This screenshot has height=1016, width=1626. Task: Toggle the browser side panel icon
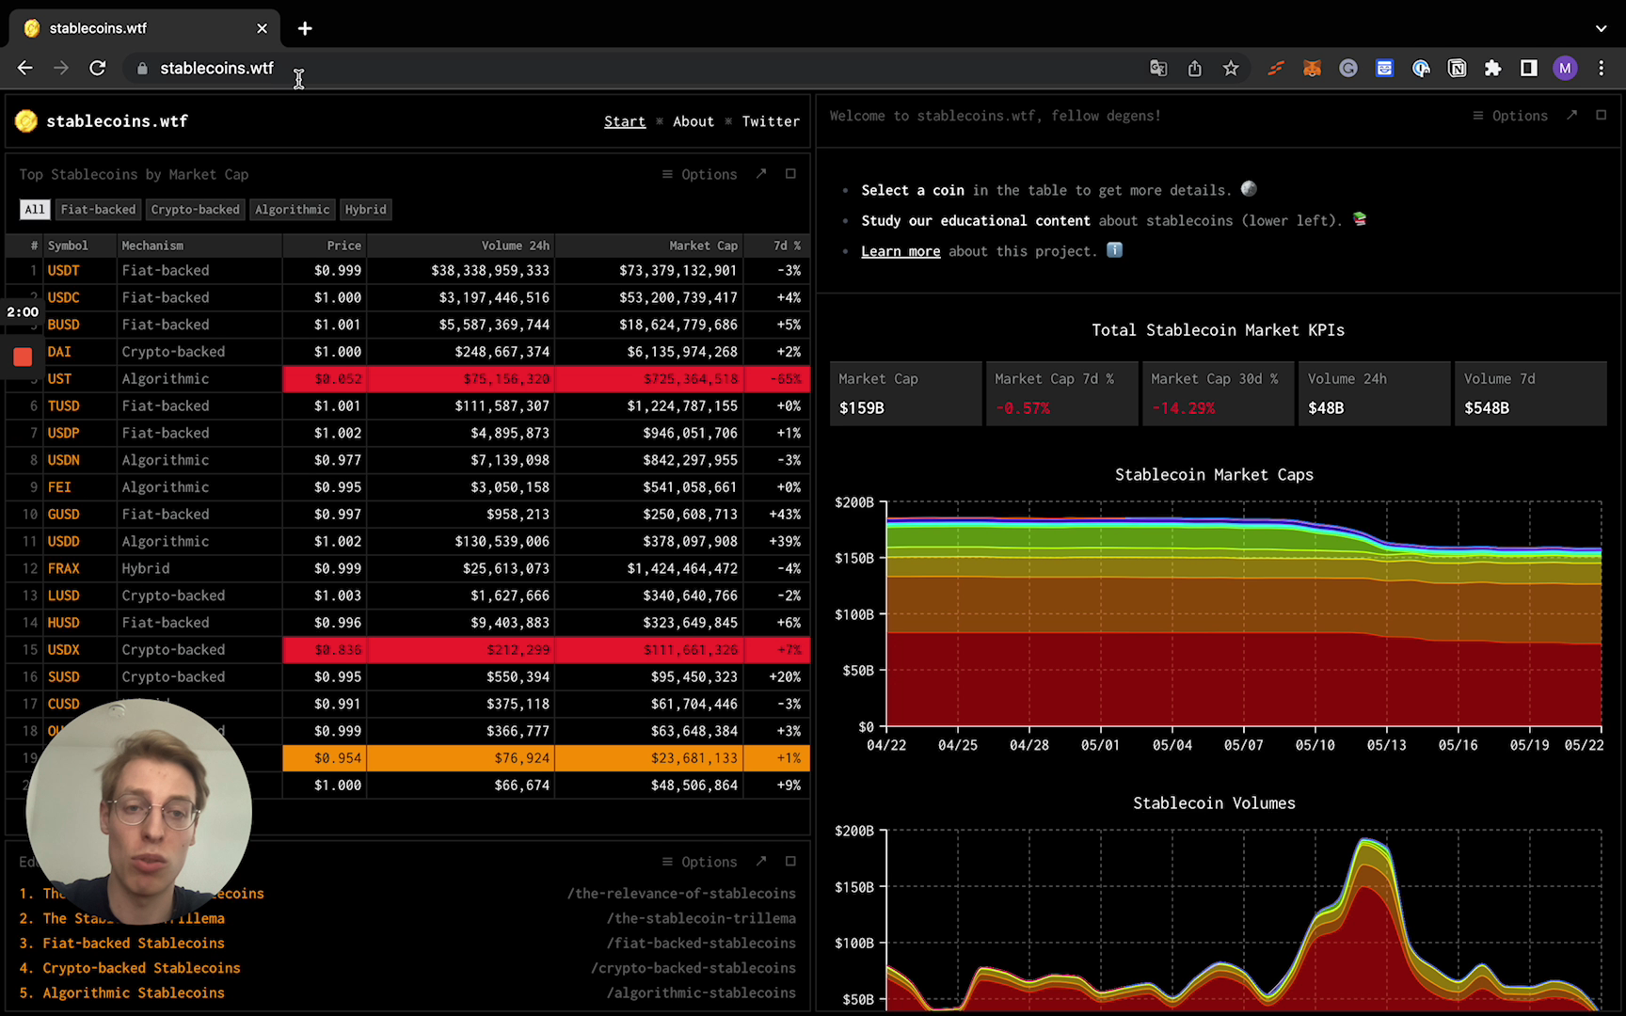pos(1529,68)
